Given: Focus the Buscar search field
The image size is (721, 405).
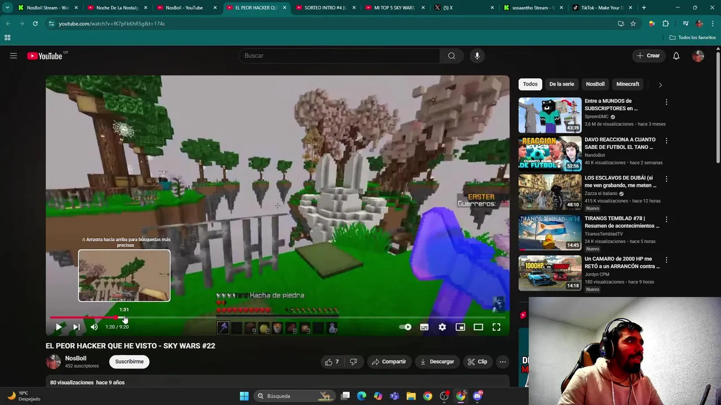Looking at the screenshot, I should 339,56.
